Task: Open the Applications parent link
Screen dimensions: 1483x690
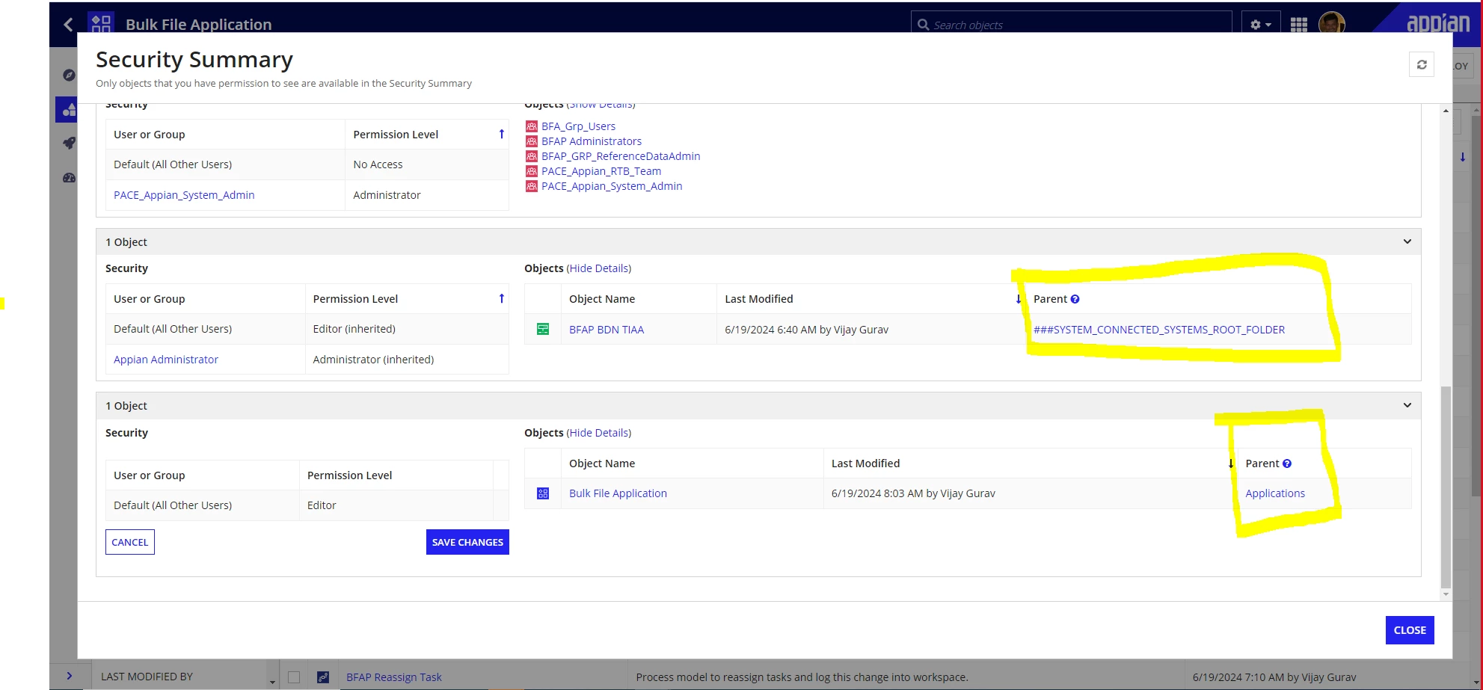Action: (x=1275, y=493)
